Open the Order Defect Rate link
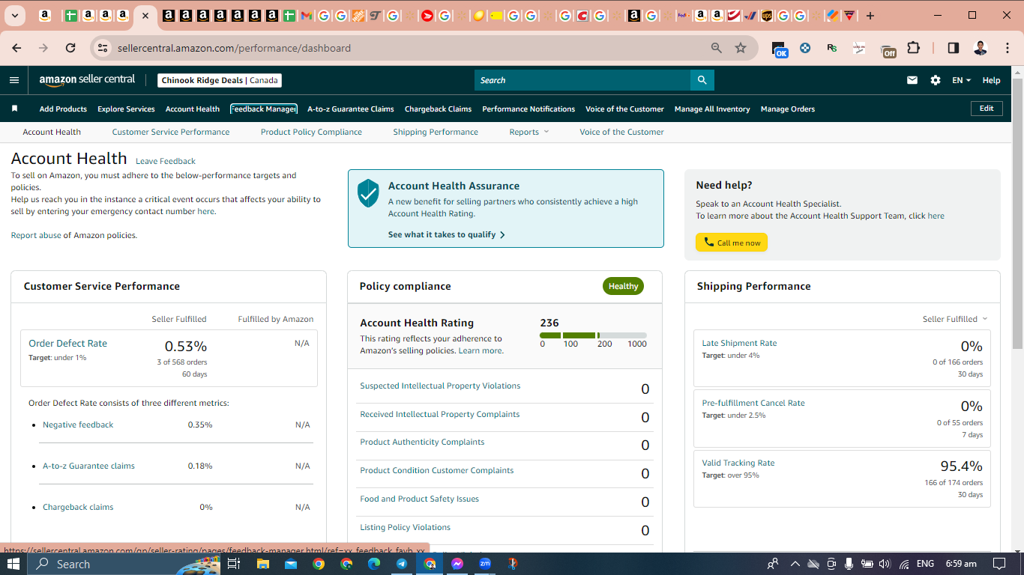The height and width of the screenshot is (575, 1024). pos(67,343)
